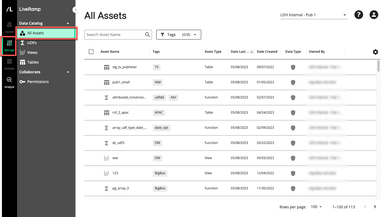The width and height of the screenshot is (385, 217).
Task: Click shield icon in dz_udf3 row
Action: pos(293,143)
